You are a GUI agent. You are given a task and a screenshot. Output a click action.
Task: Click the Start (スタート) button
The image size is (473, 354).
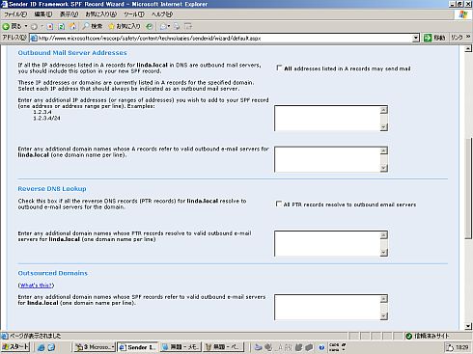pos(15,347)
